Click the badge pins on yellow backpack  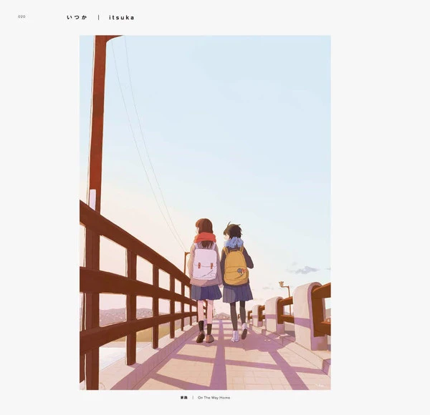click(241, 271)
